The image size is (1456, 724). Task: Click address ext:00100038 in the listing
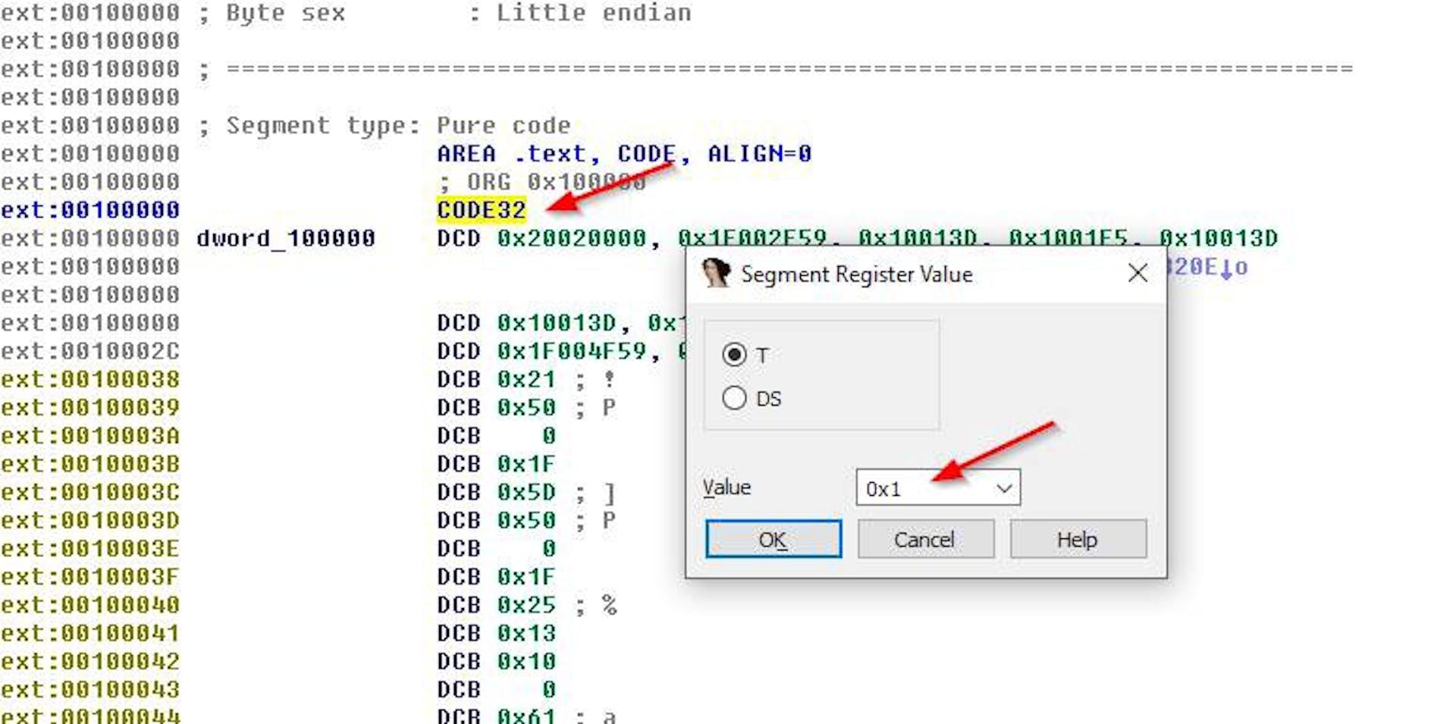point(90,380)
